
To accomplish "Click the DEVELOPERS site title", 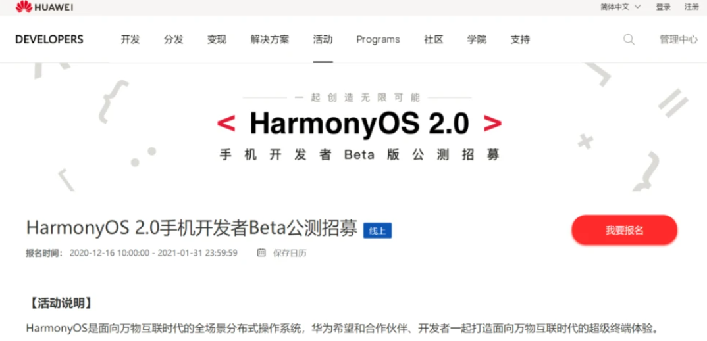I will coord(49,39).
